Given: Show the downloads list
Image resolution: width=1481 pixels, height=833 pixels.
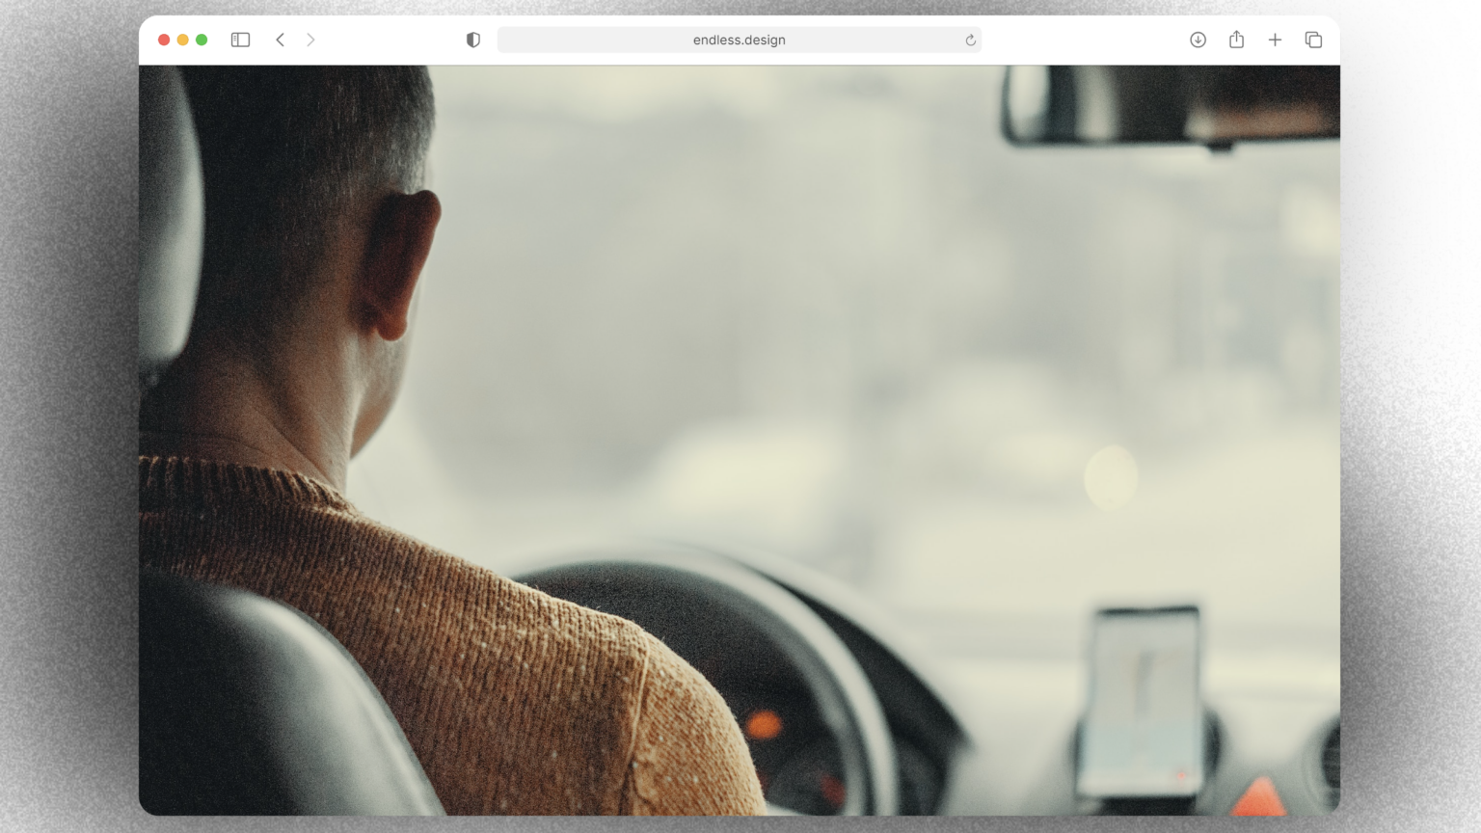Looking at the screenshot, I should point(1198,40).
